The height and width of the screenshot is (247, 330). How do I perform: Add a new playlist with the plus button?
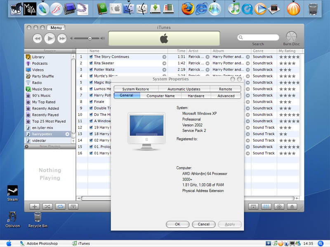(x=35, y=207)
